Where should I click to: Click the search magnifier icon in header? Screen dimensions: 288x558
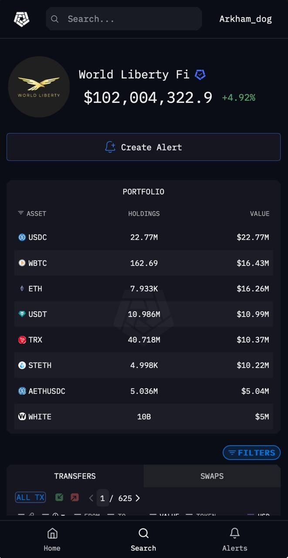pos(55,19)
